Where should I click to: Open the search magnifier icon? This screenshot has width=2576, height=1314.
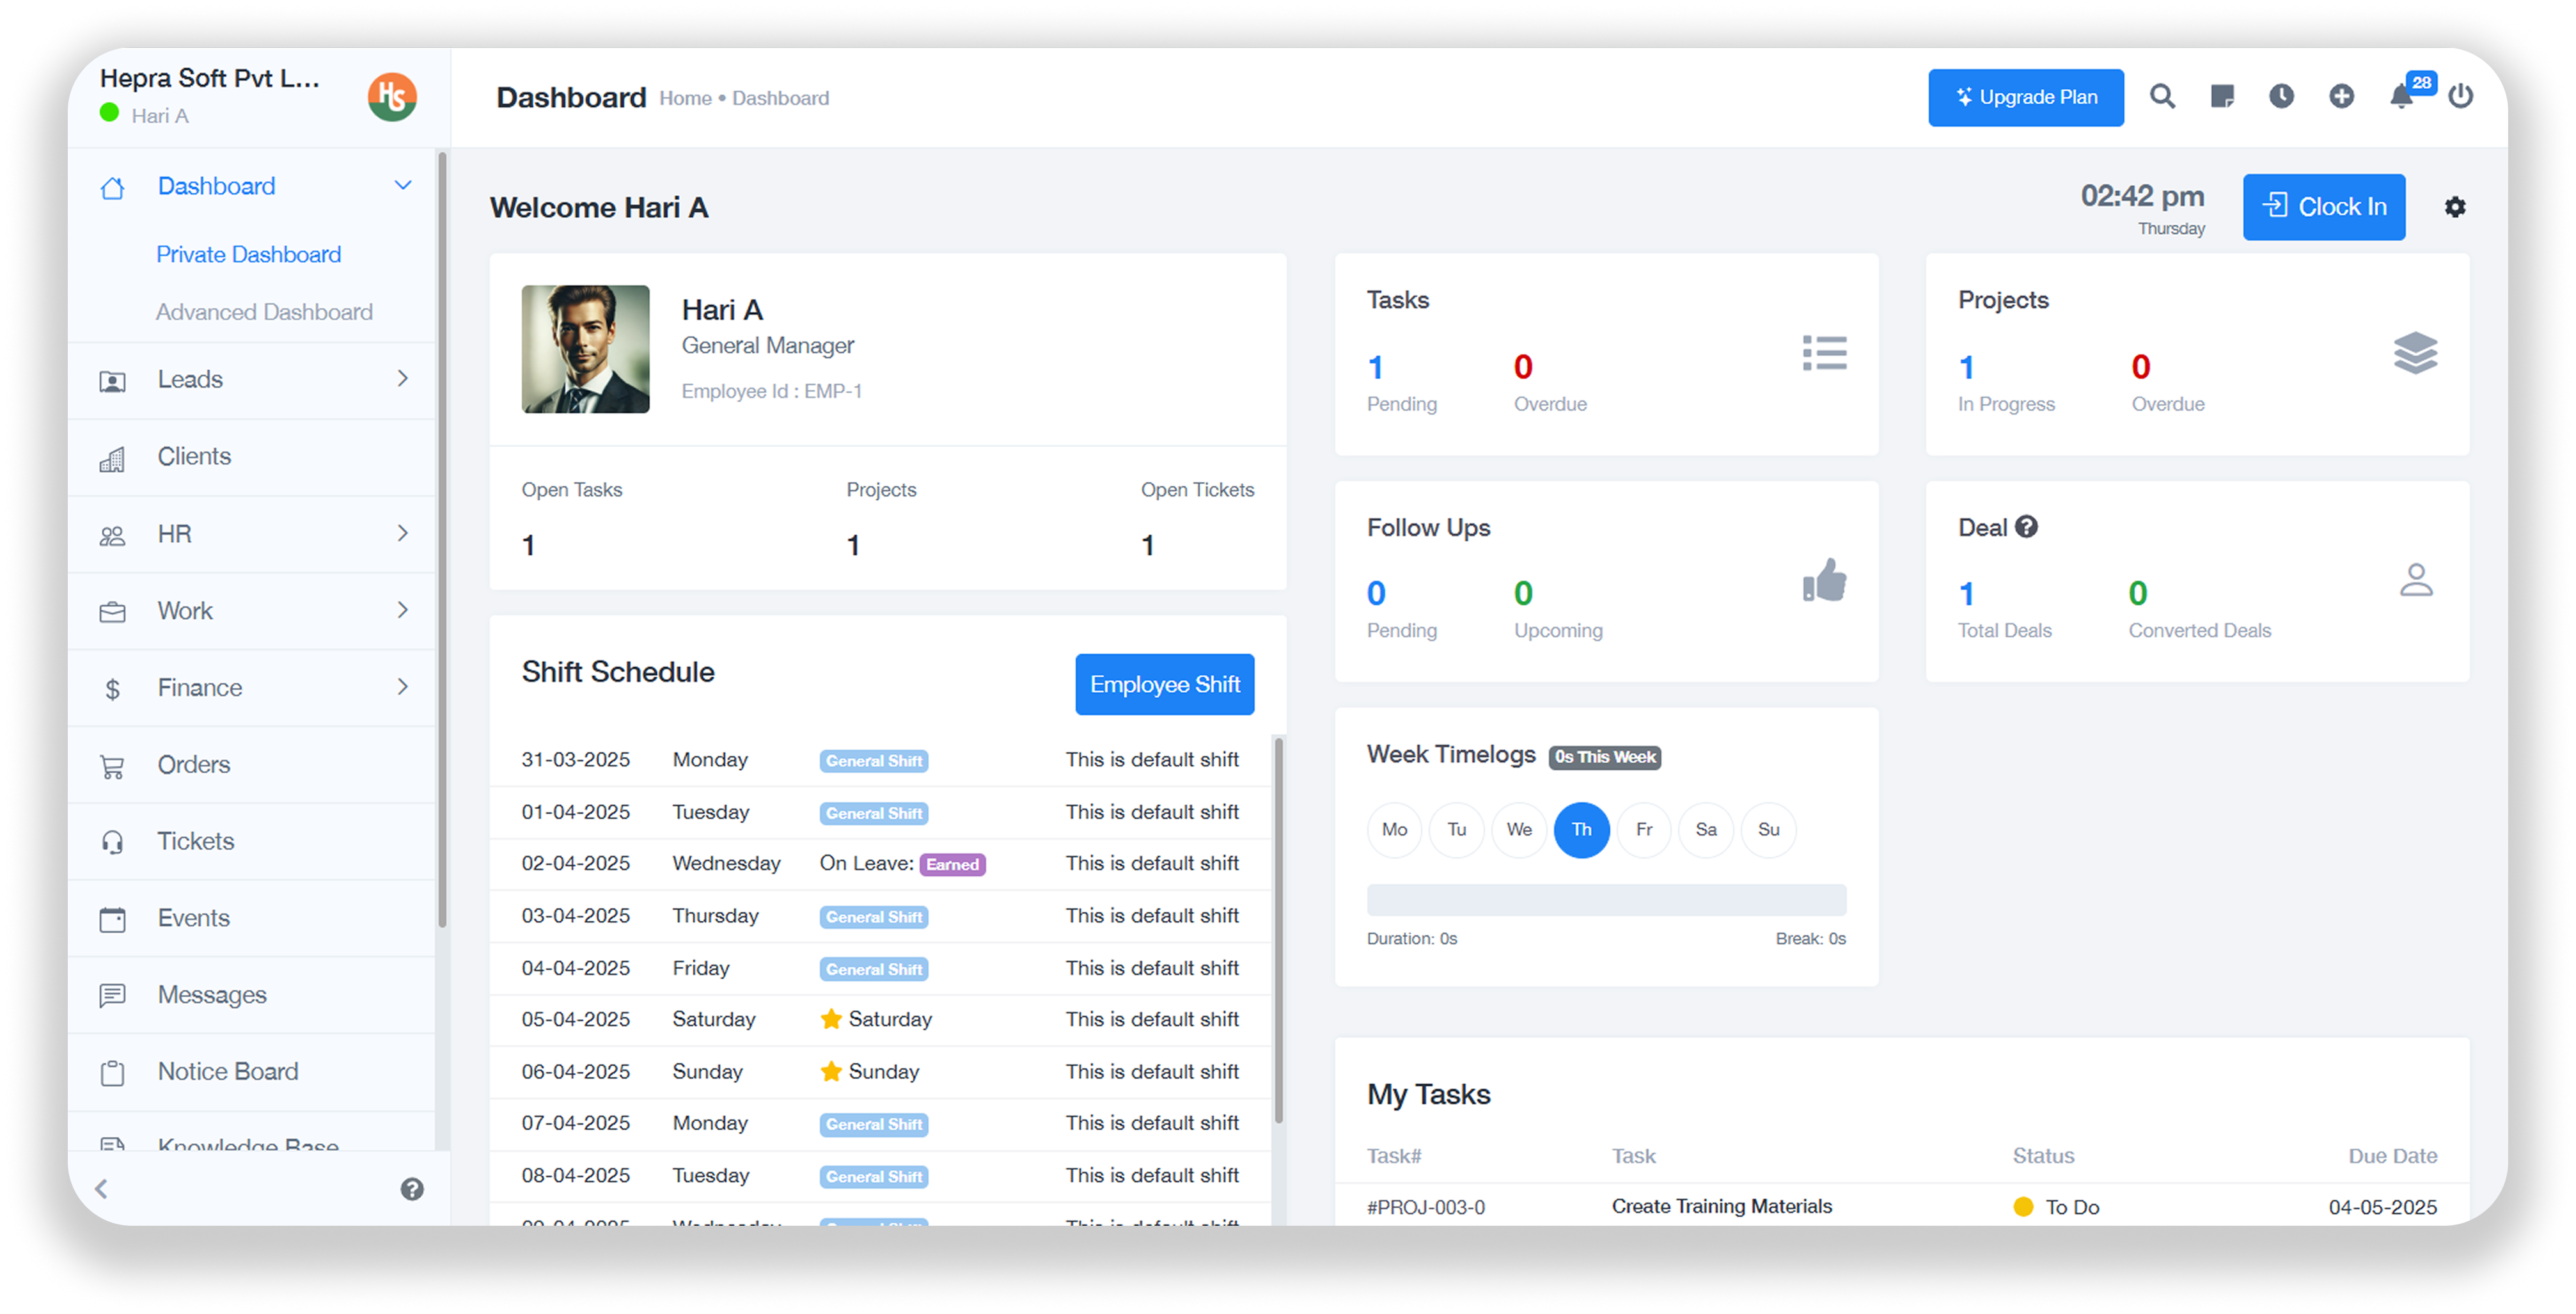2162,97
